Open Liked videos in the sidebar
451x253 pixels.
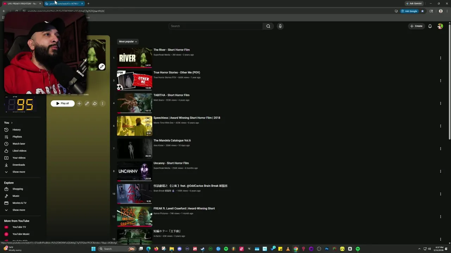19,151
